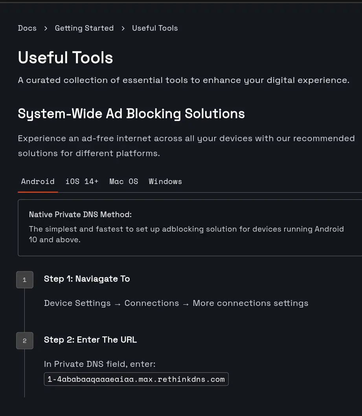Go to Getting Started breadcrumb
Screen dimensions: 362x416
click(85, 28)
